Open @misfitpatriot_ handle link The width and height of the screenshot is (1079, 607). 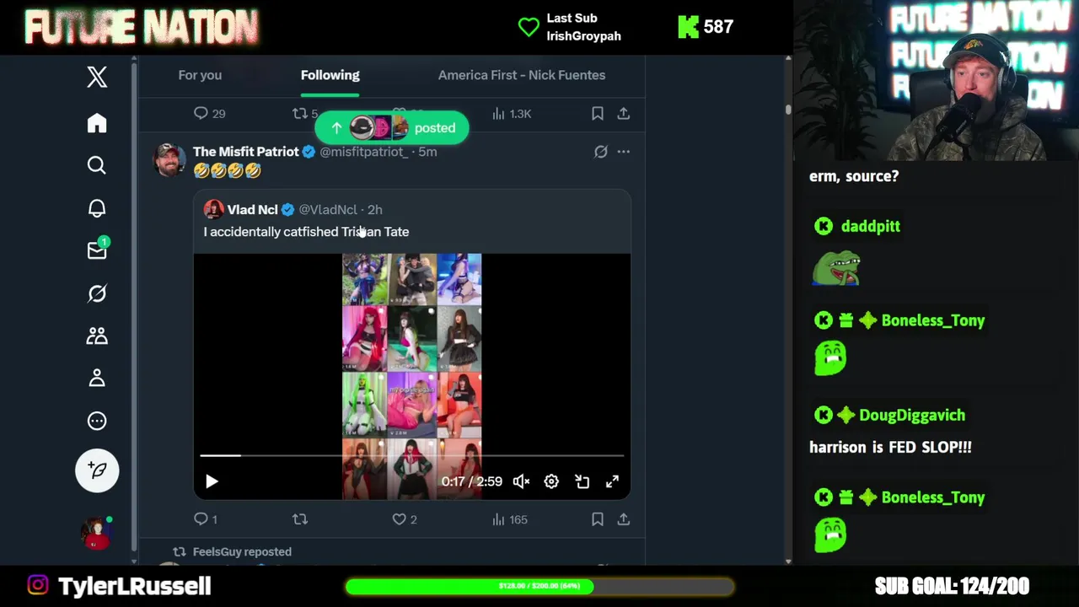pyautogui.click(x=364, y=152)
